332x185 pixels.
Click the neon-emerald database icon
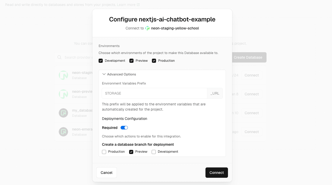63,132
